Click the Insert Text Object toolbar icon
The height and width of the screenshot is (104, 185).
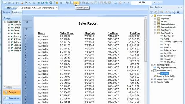pyautogui.click(x=5, y=3)
